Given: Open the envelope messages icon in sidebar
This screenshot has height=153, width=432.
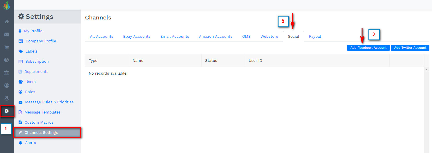Looking at the screenshot, I should [x=6, y=35].
